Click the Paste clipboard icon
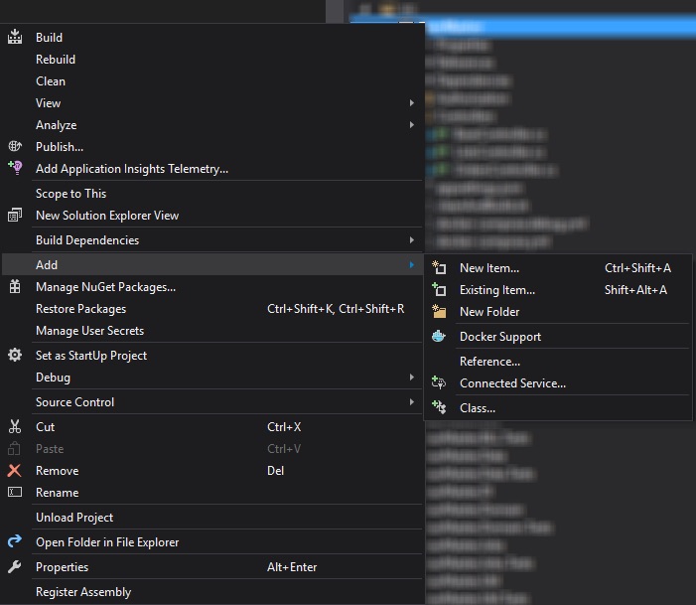Viewport: 696px width, 605px height. [x=15, y=448]
